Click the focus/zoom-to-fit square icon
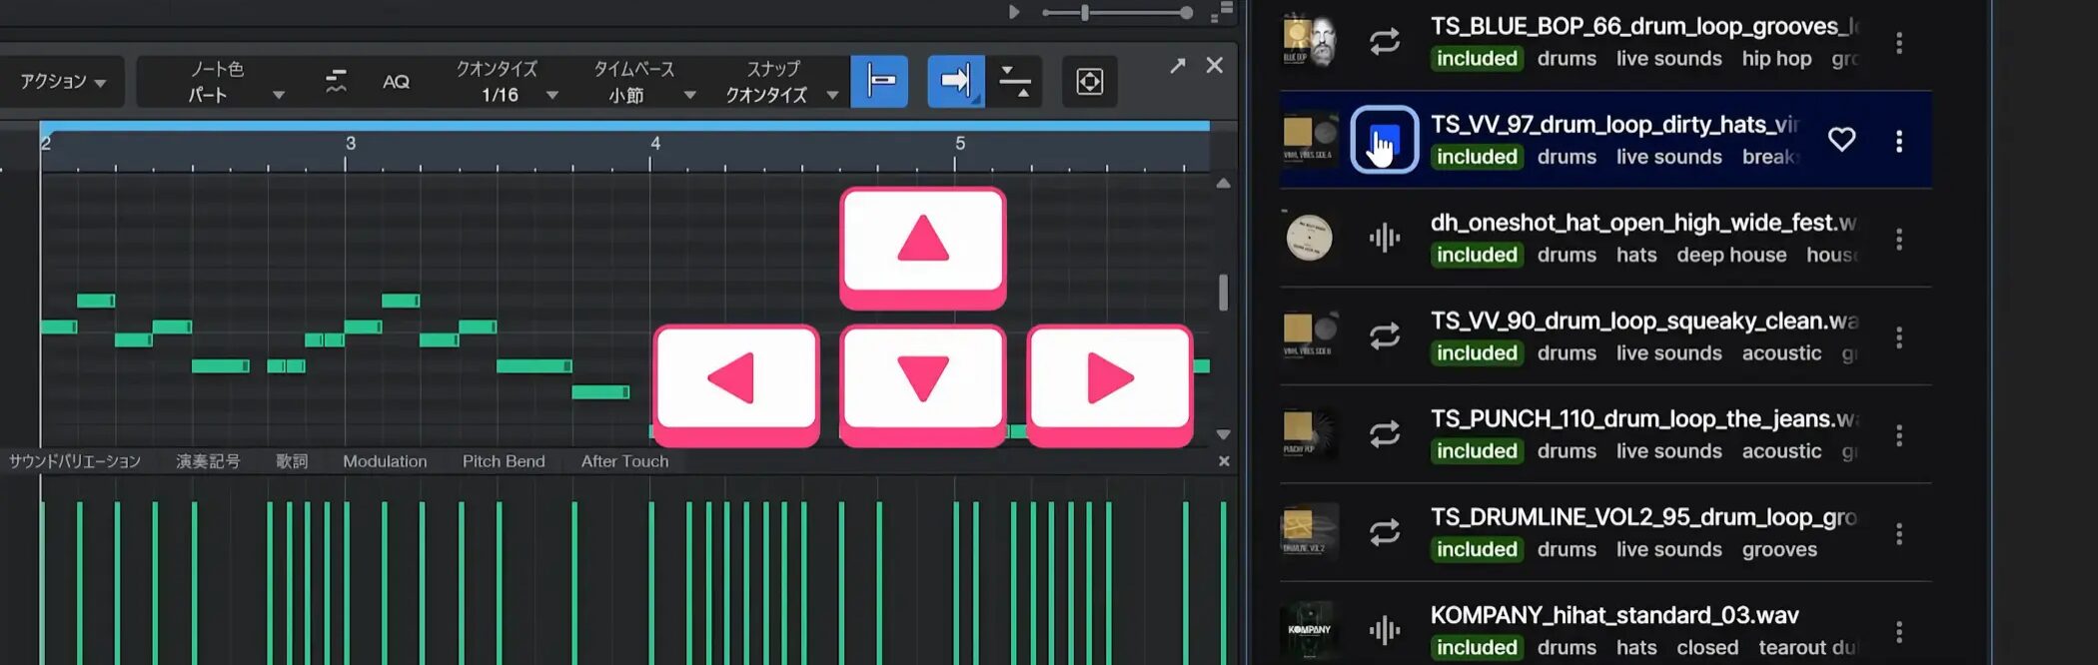2098x665 pixels. click(x=1089, y=82)
